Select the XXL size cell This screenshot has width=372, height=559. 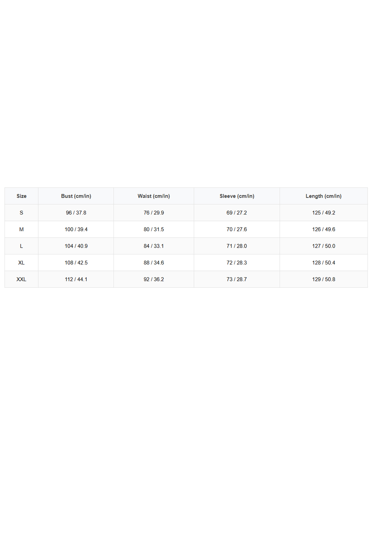click(x=21, y=279)
